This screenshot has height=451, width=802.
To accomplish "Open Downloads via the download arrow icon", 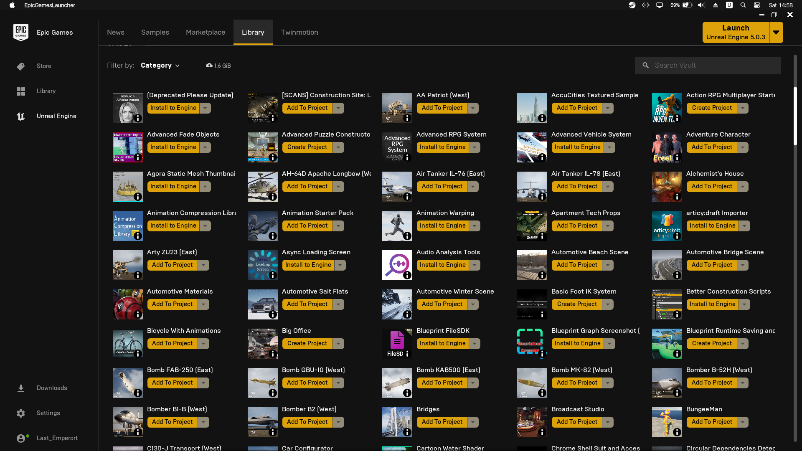I will (21, 388).
